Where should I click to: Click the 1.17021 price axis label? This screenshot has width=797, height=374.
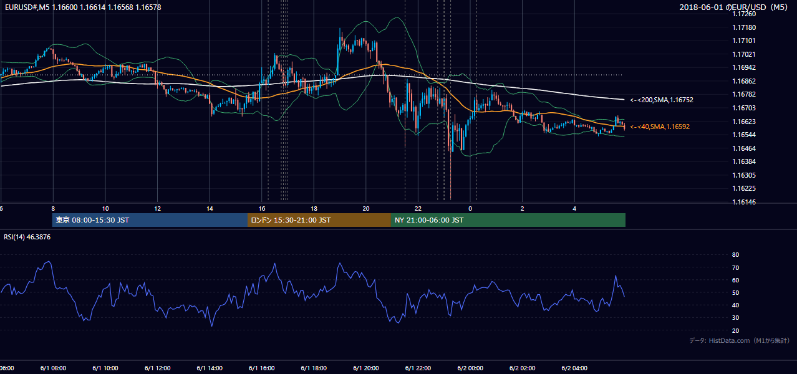tap(745, 54)
